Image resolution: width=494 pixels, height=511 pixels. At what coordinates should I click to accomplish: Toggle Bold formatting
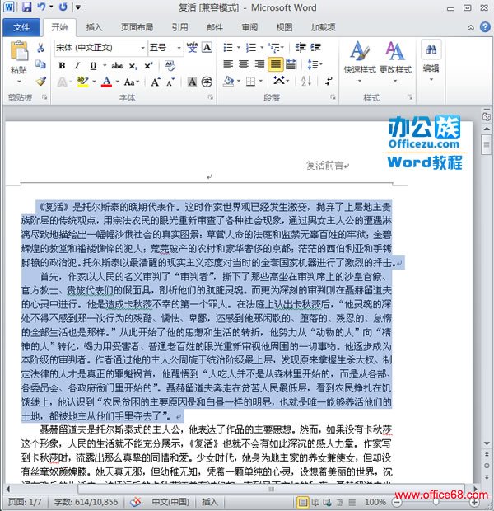[62, 66]
